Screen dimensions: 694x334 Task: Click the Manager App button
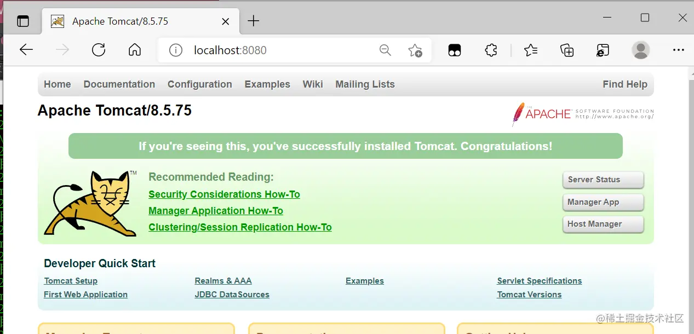(x=603, y=202)
